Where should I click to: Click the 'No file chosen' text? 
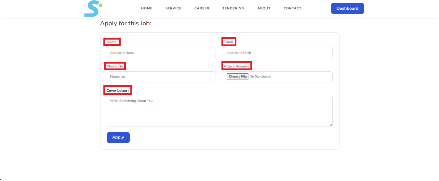[260, 77]
